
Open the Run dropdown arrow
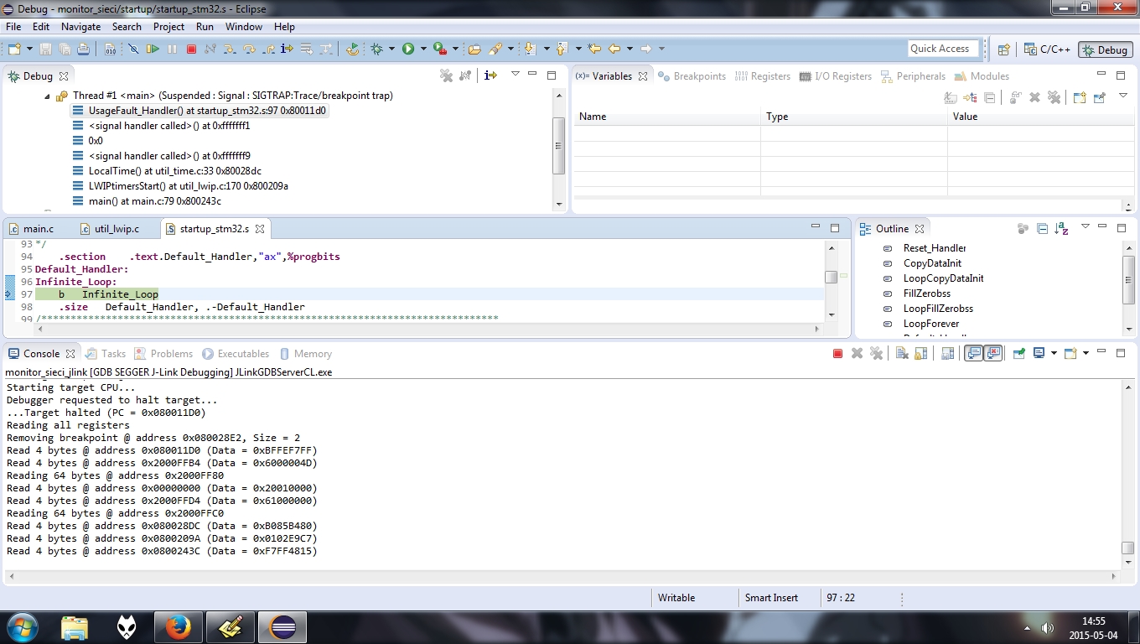pyautogui.click(x=422, y=49)
